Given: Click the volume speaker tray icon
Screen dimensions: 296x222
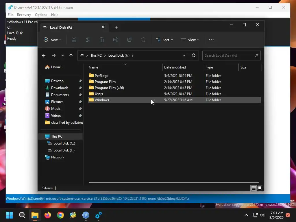Looking at the screenshot, I should coord(262,215).
